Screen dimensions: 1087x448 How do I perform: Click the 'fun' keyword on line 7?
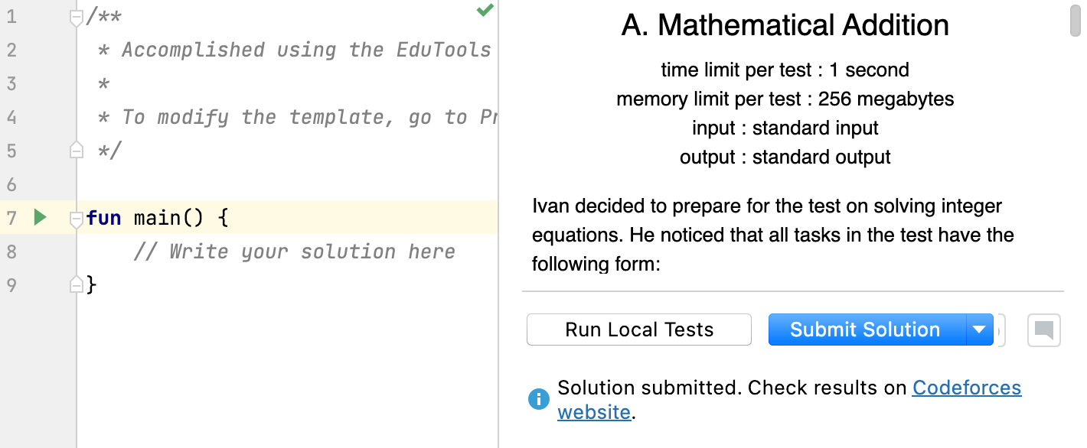click(x=104, y=218)
